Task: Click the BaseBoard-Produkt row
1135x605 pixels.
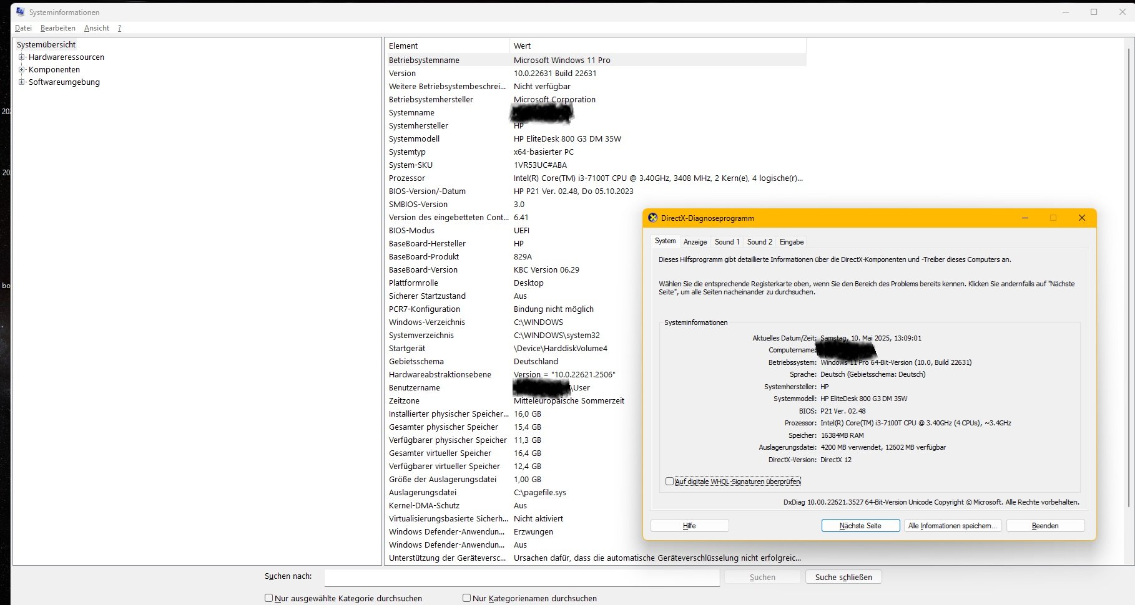Action: 514,256
